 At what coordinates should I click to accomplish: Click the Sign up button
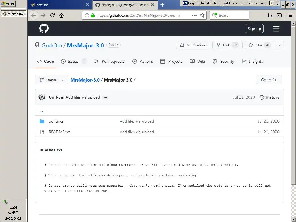point(254,29)
